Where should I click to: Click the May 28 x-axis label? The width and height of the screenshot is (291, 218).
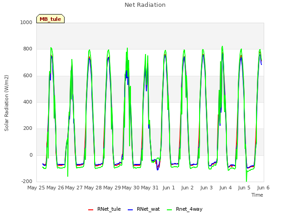93,188
